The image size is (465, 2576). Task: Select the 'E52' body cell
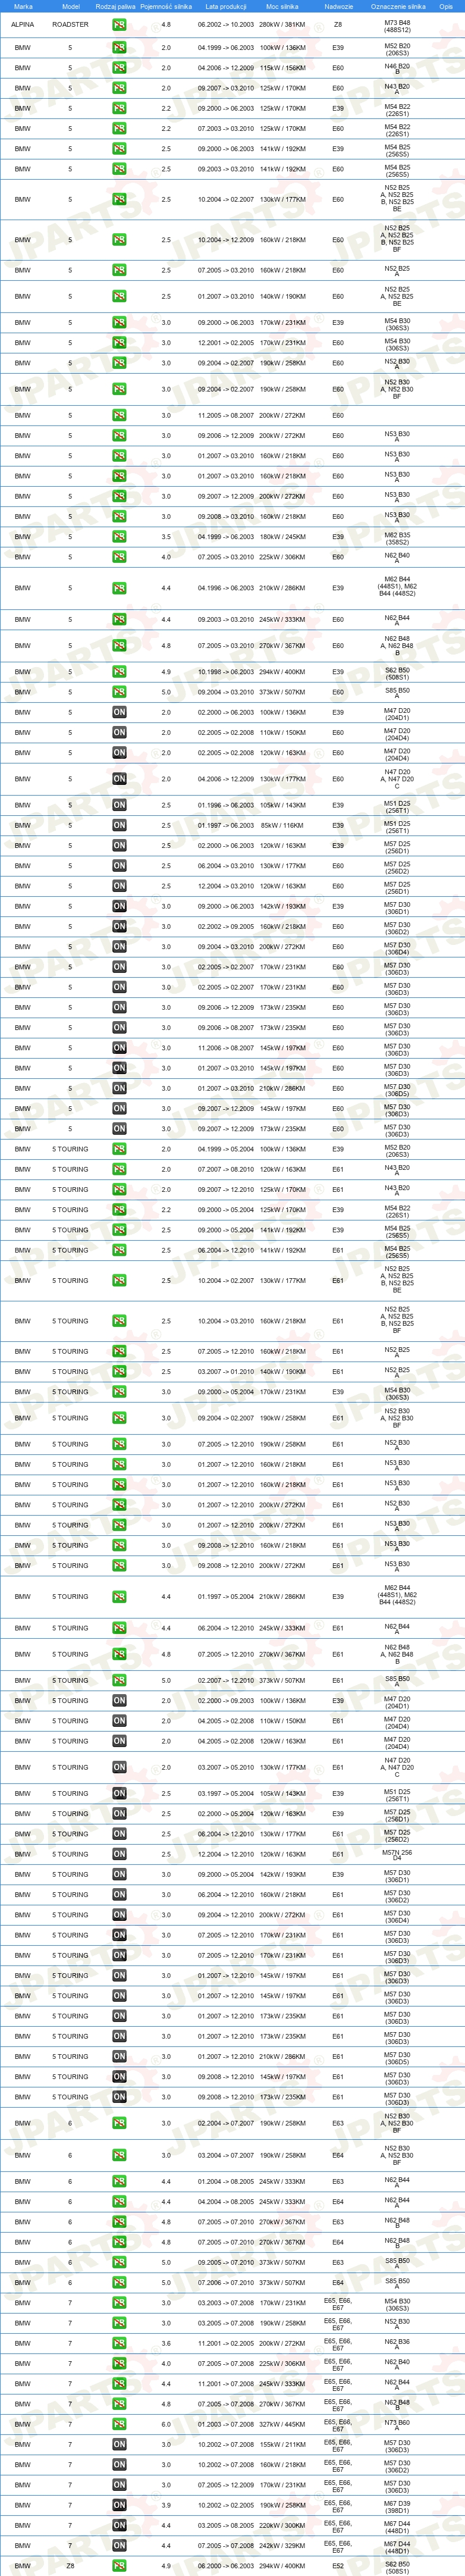pos(338,2566)
